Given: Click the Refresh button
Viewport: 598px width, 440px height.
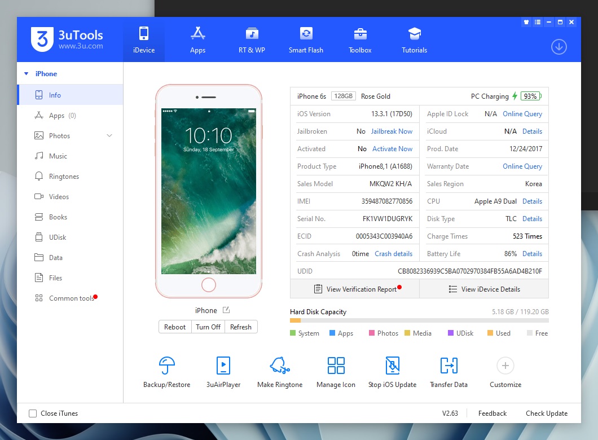Looking at the screenshot, I should tap(241, 327).
